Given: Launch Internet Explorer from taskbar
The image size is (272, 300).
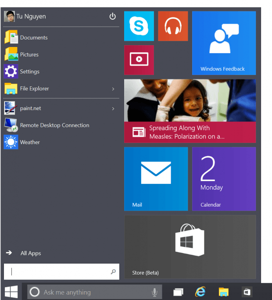Looking at the screenshot, I should click(x=200, y=292).
